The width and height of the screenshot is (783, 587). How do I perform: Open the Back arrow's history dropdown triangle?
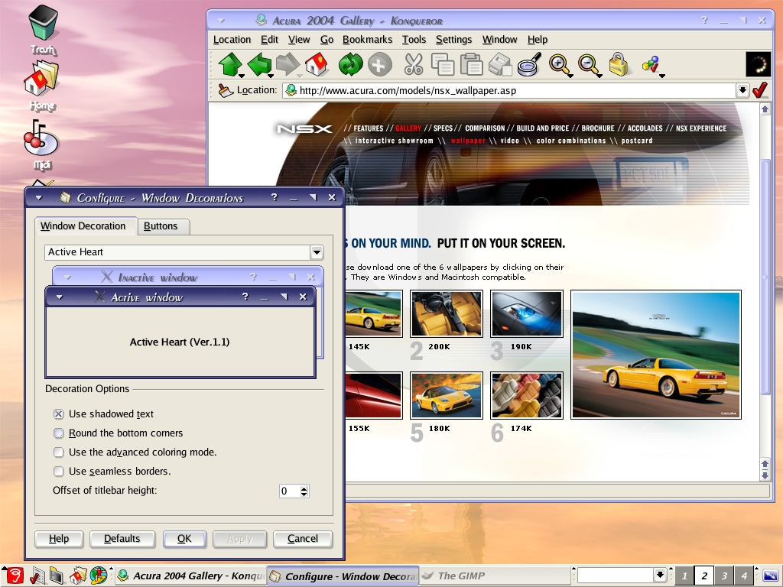271,76
